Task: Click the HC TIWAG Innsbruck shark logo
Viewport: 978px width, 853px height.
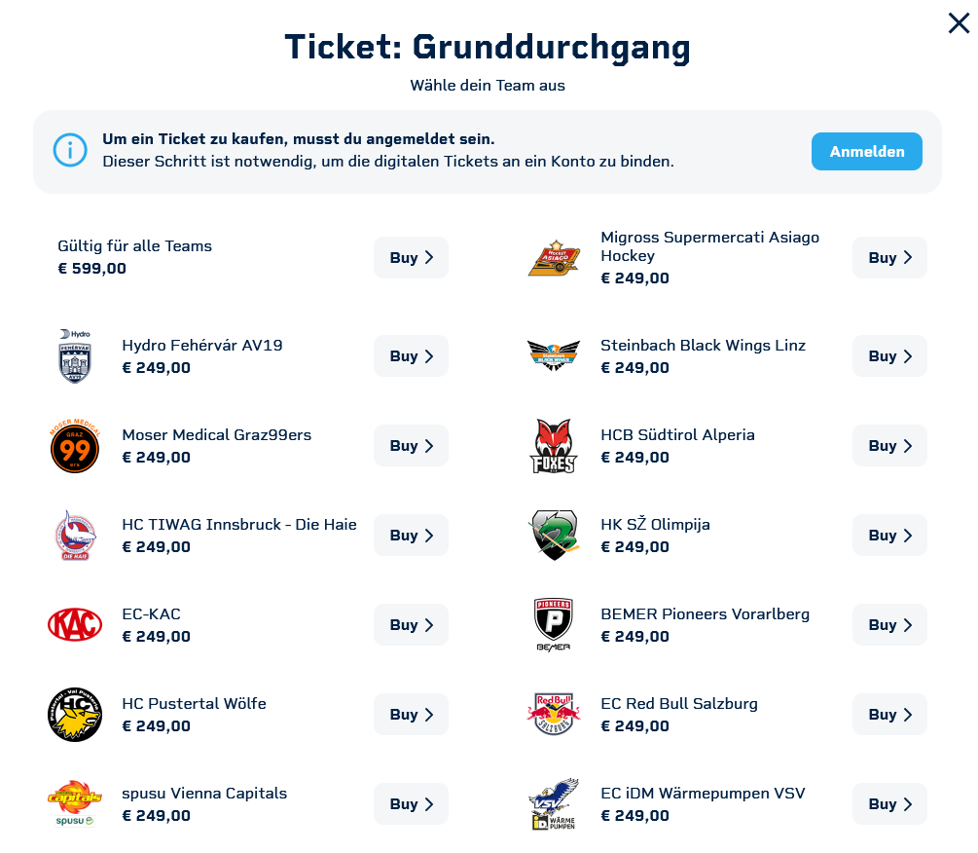Action: [75, 536]
